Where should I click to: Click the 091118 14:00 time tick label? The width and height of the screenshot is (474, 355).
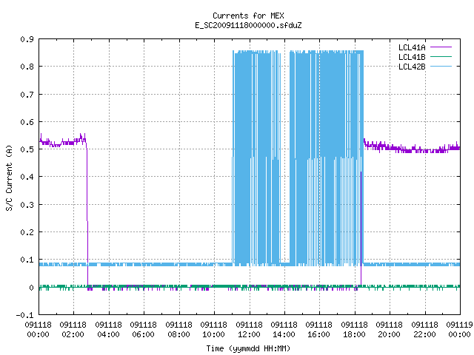point(284,330)
